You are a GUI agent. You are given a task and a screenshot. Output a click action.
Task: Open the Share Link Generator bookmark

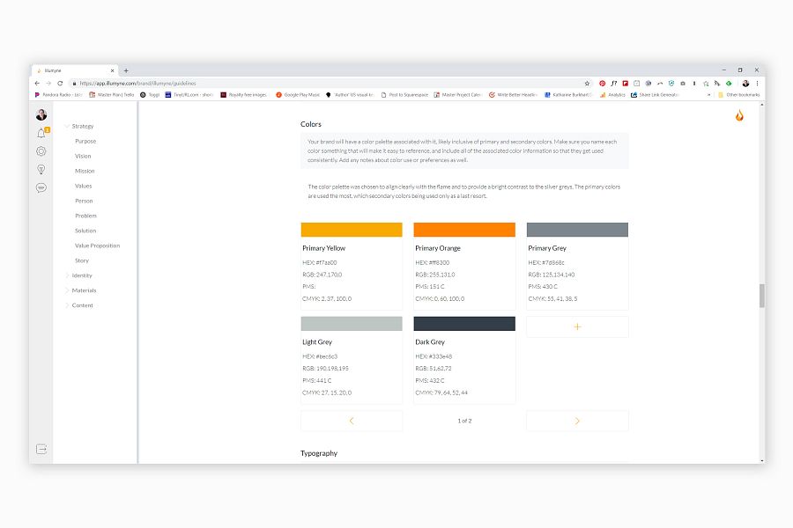[655, 95]
